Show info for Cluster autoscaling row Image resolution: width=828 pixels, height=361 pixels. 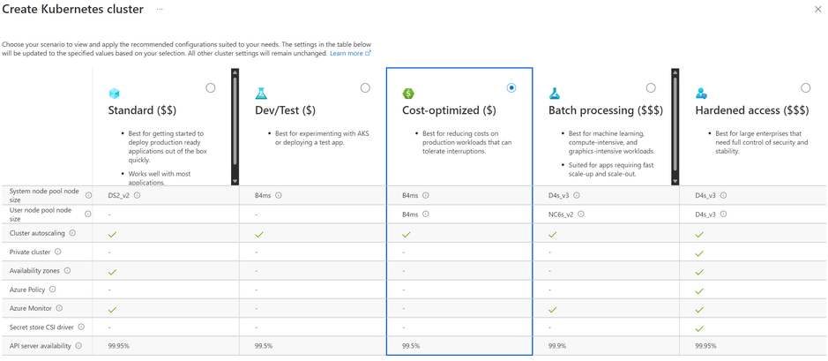coord(72,232)
